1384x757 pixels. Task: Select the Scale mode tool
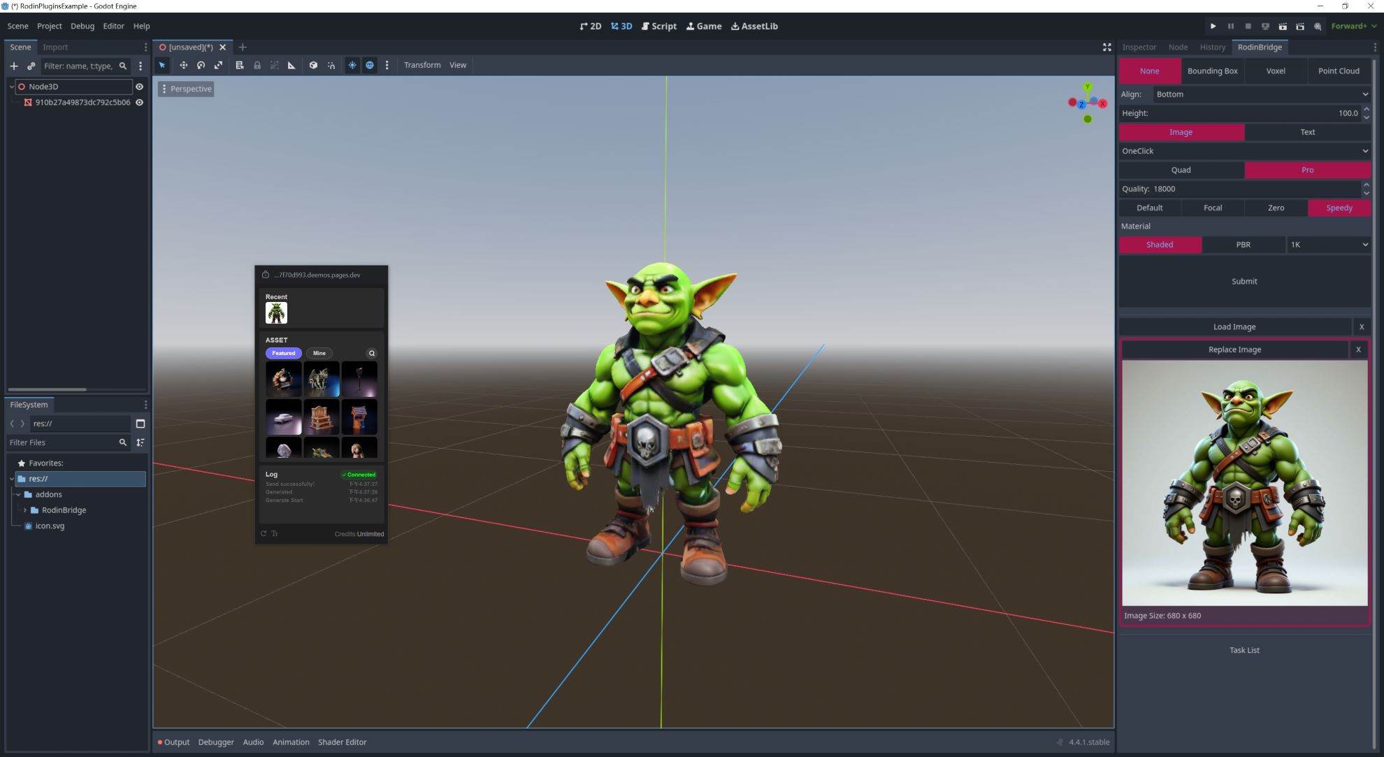(x=218, y=65)
